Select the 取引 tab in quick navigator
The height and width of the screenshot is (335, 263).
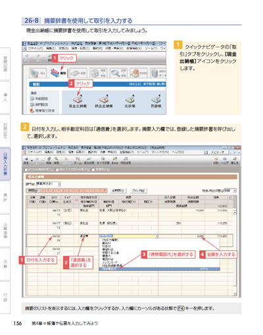coord(59,73)
